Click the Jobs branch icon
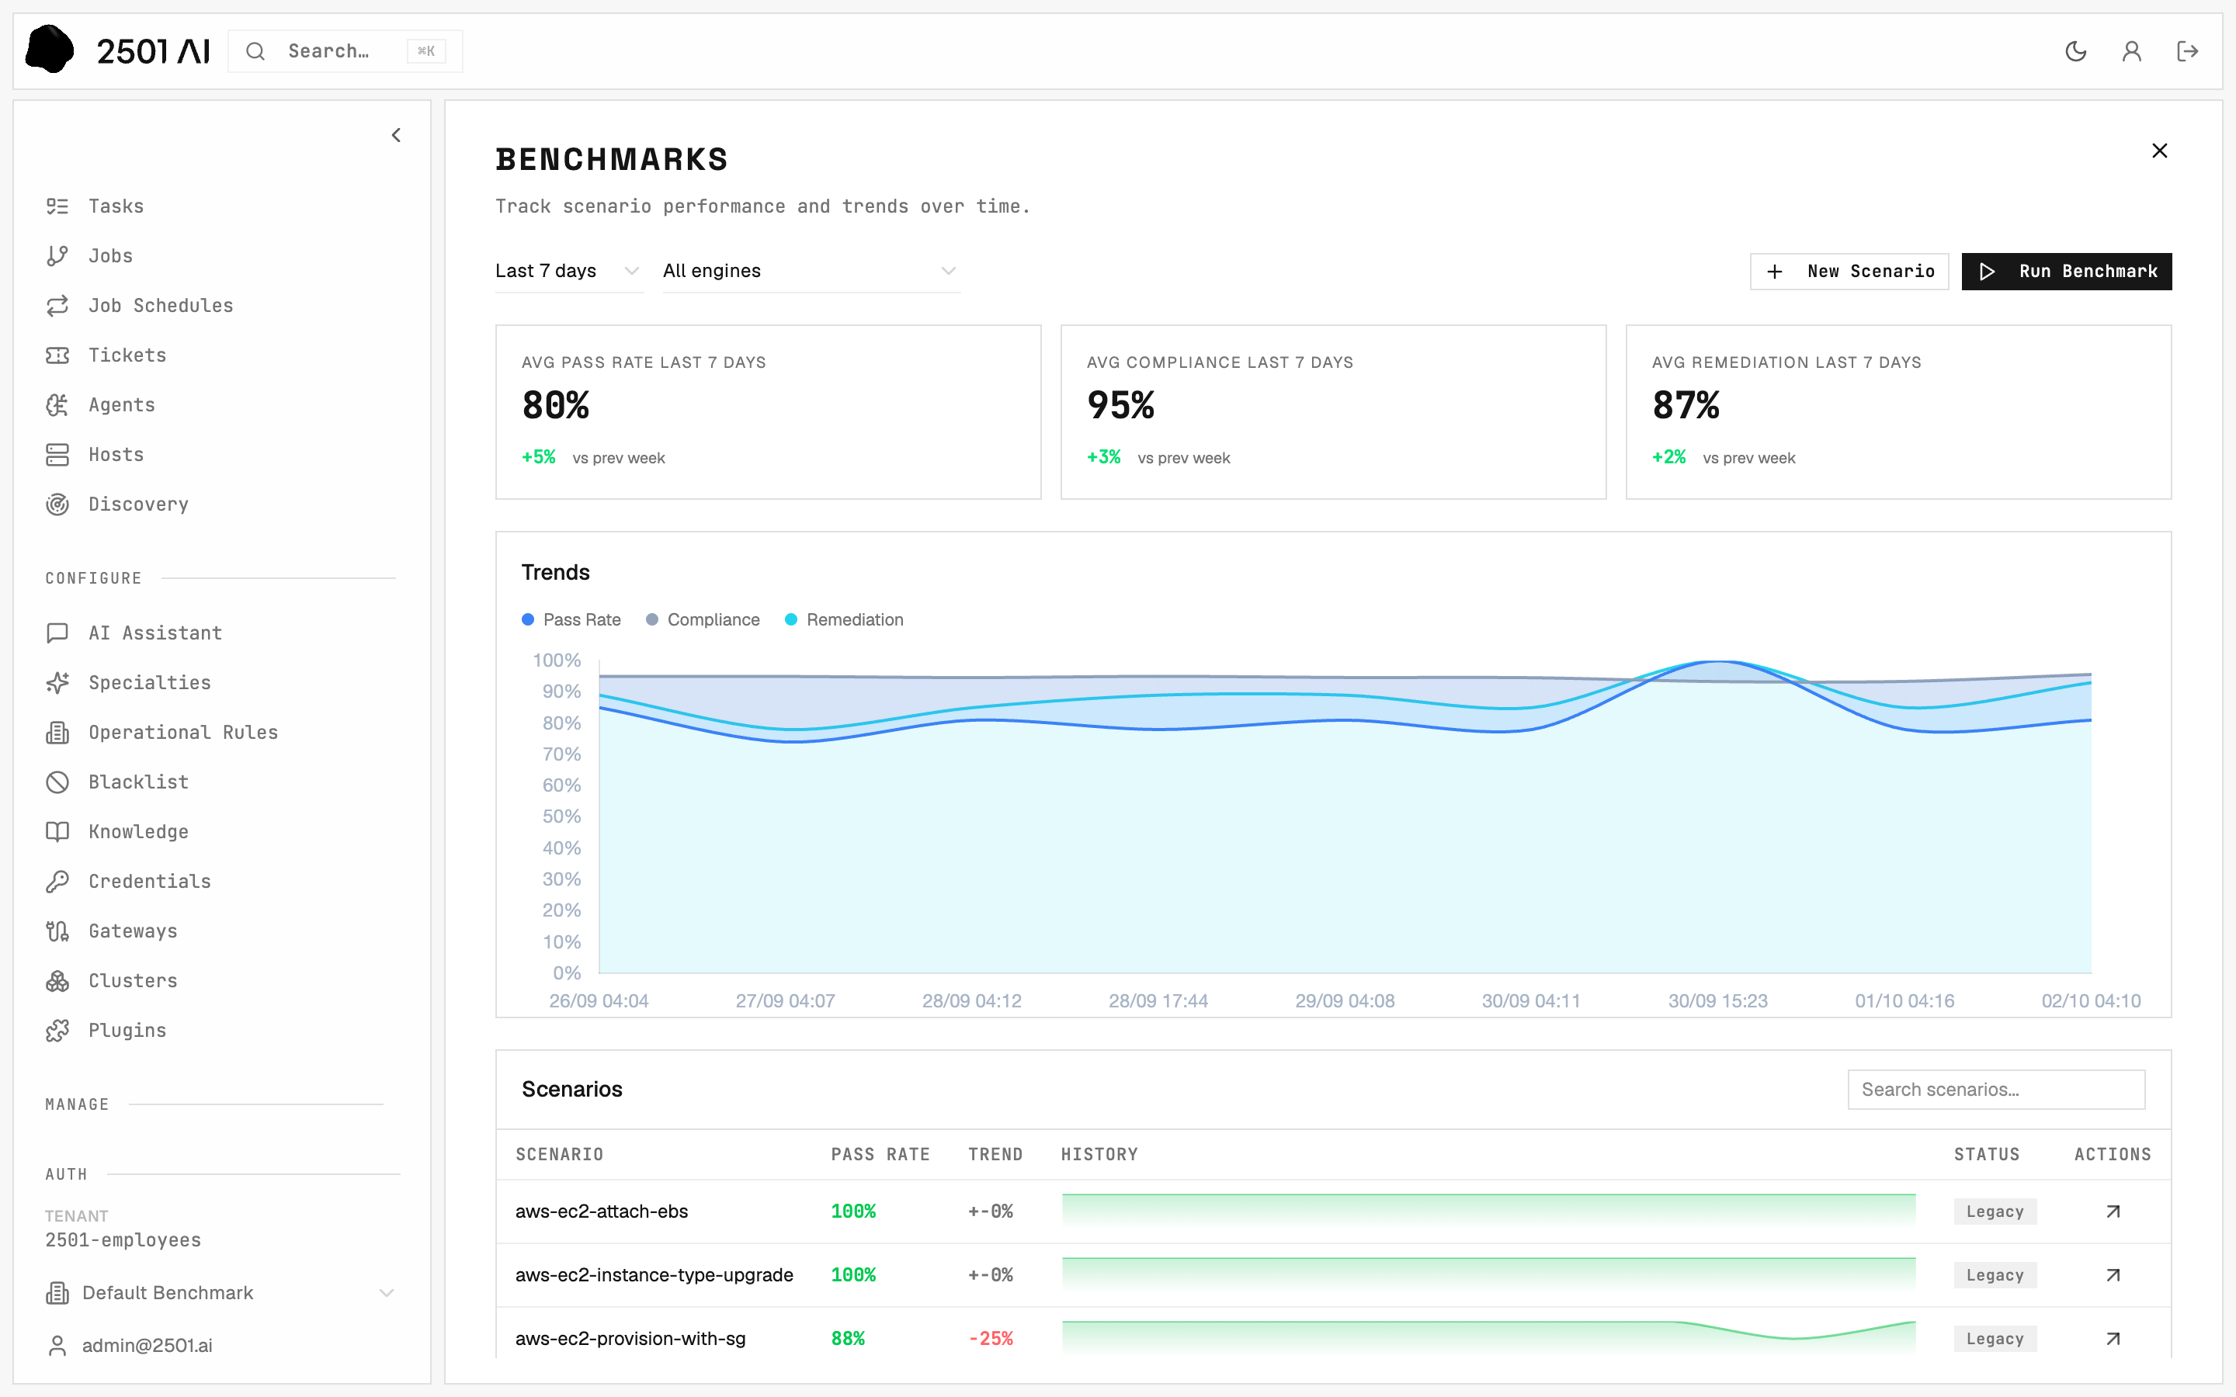The image size is (2236, 1397). pos(57,256)
